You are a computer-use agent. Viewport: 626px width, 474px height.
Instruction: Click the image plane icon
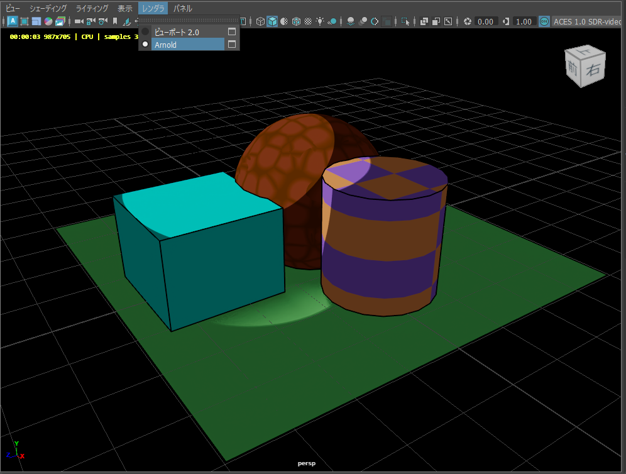126,21
